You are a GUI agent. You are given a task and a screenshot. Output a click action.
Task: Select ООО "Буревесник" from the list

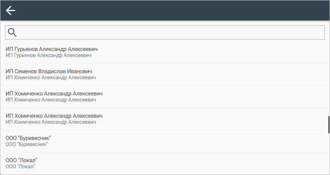click(29, 138)
